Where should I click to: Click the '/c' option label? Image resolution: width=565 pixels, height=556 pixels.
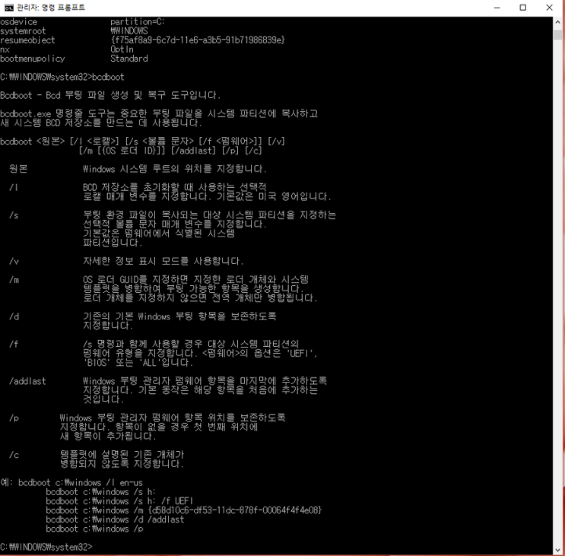[x=14, y=455]
